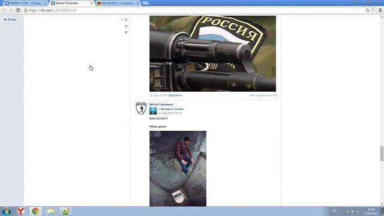Click the network icon in system tray
Viewport: 384px width, 216px height.
(x=347, y=211)
